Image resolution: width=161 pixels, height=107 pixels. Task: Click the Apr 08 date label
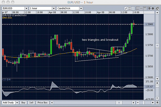[x=52, y=12]
